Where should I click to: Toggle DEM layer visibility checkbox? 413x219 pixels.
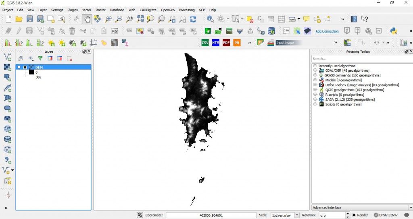[25, 68]
